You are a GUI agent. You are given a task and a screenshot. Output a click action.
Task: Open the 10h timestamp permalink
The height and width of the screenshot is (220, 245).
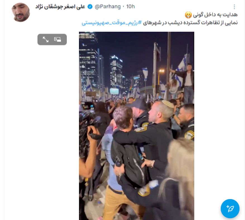[130, 6]
